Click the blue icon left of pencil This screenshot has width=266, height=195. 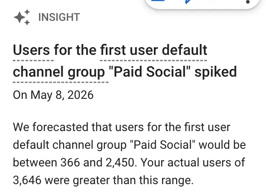tap(158, 0)
